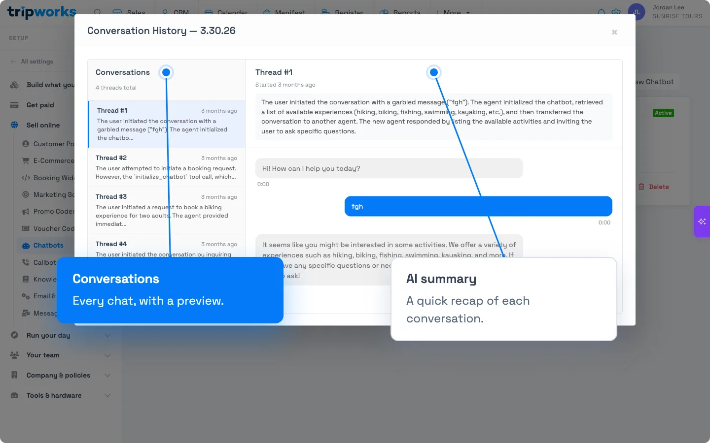Click the 'Hi! How can I help you today?' message
Viewport: 710px width, 443px height.
[389, 168]
